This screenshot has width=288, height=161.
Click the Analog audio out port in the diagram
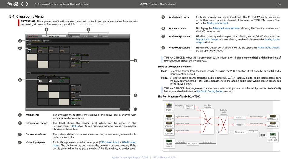click(x=273, y=137)
